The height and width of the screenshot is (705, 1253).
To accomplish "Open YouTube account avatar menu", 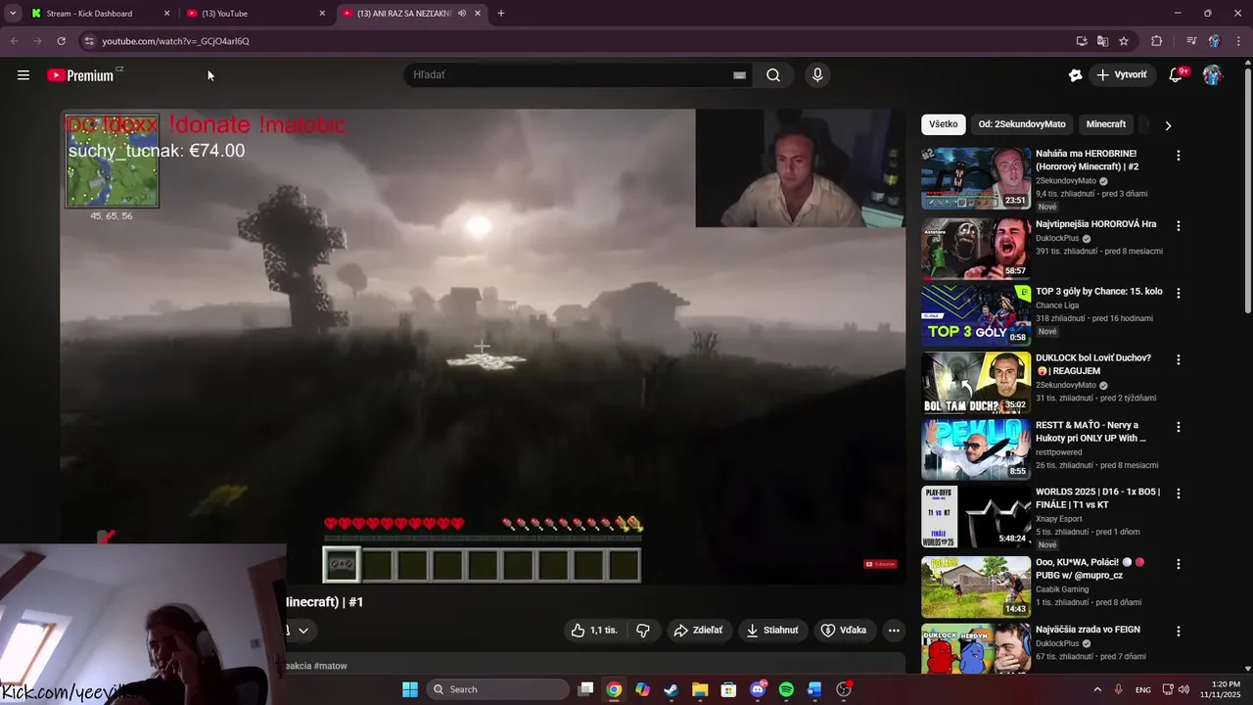I will click(x=1212, y=75).
